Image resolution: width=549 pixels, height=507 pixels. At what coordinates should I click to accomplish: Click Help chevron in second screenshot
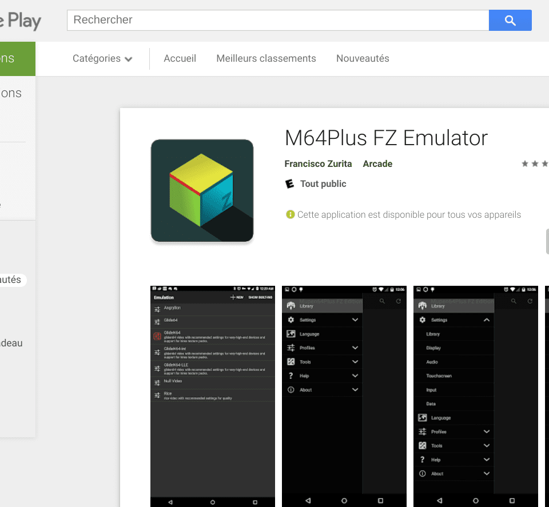355,376
